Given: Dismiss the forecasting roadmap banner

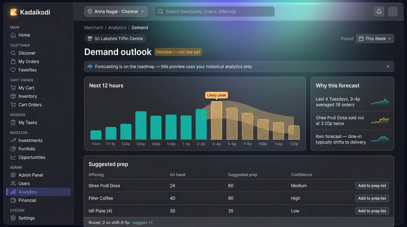Looking at the screenshot, I should (x=388, y=66).
